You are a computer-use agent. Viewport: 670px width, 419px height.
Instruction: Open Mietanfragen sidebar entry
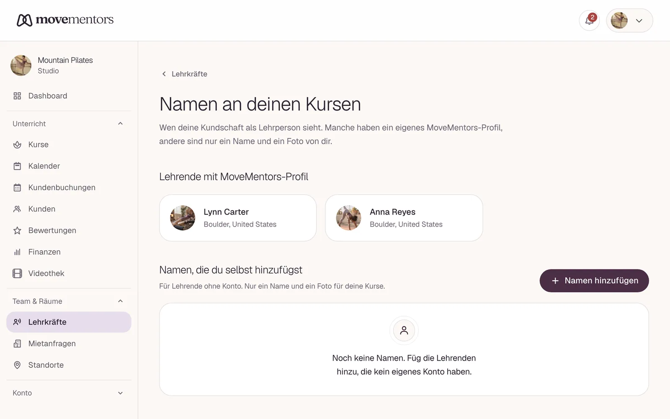(69, 344)
